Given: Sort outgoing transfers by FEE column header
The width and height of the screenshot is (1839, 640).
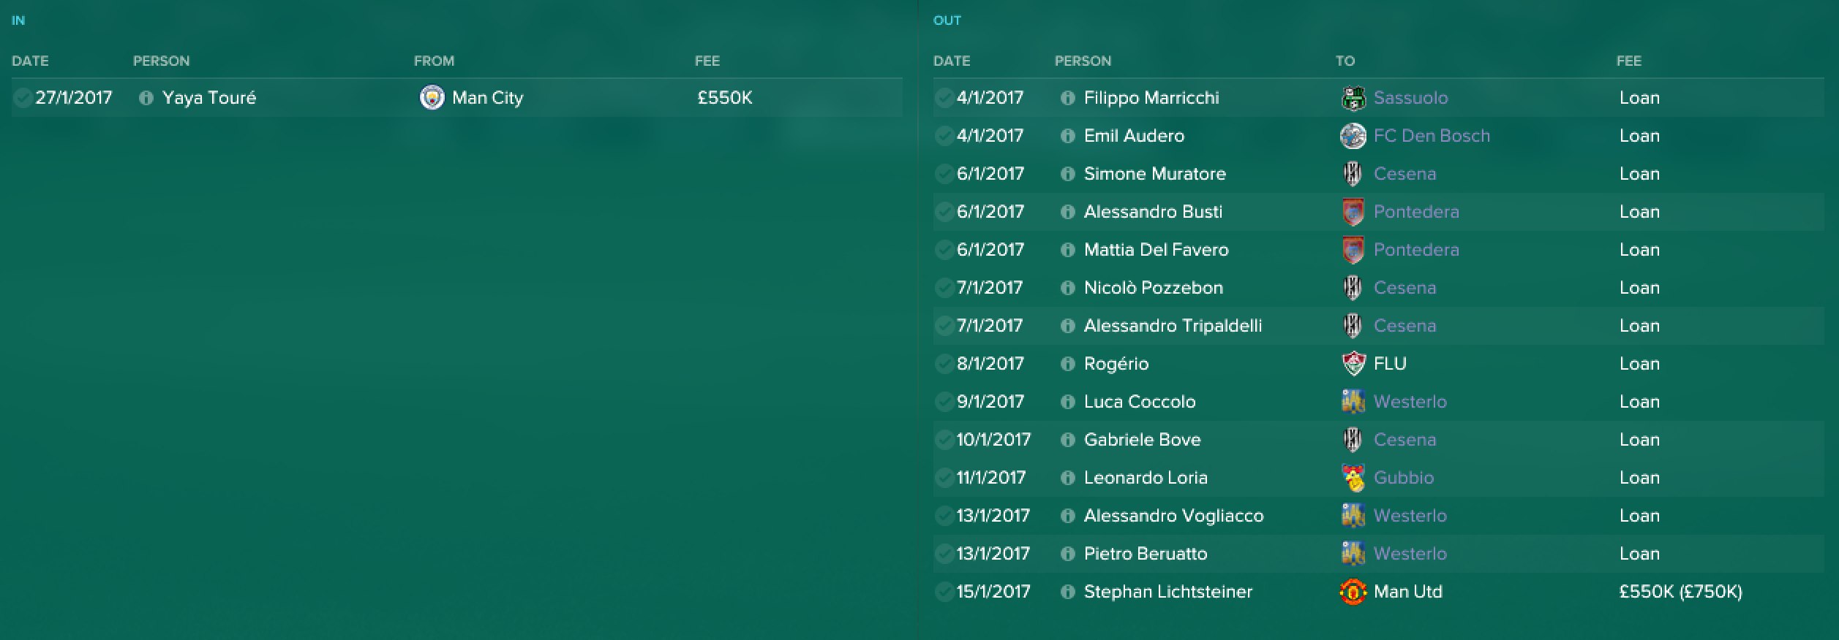Looking at the screenshot, I should [1628, 61].
